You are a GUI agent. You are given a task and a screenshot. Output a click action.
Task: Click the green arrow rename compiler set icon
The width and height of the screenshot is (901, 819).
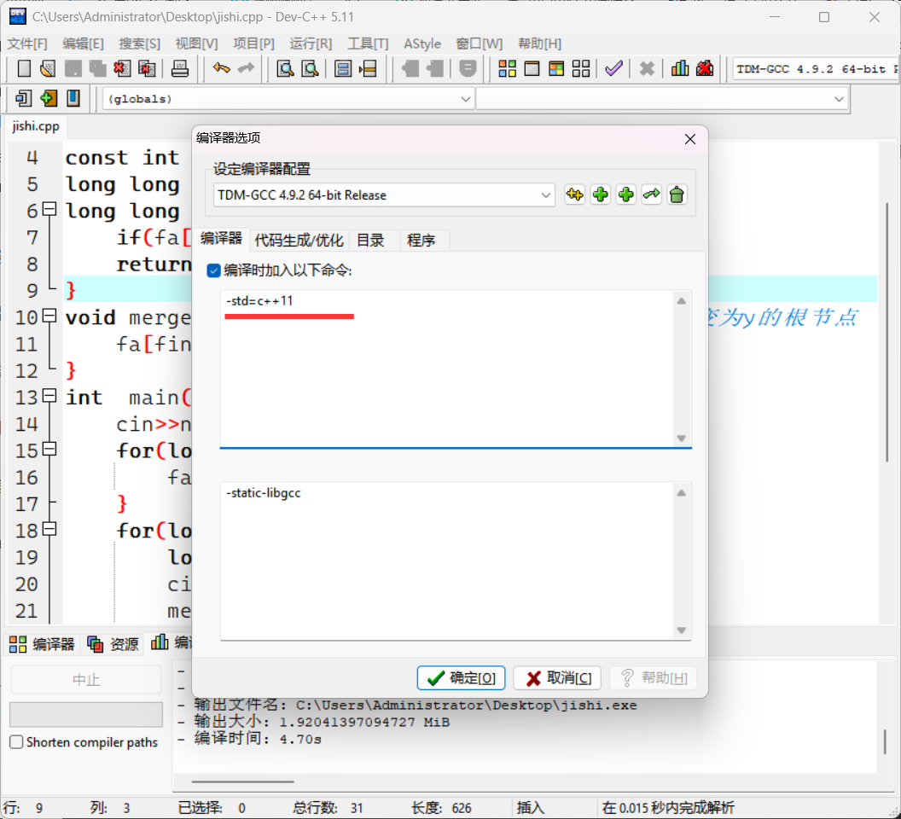(651, 195)
